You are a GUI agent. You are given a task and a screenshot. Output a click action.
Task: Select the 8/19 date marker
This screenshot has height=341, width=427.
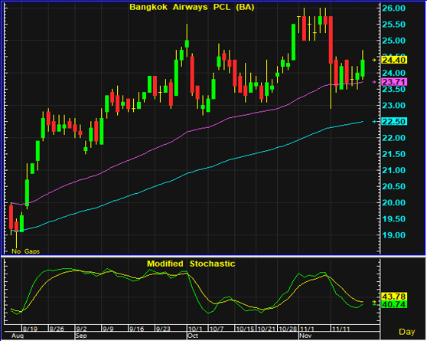(30, 329)
